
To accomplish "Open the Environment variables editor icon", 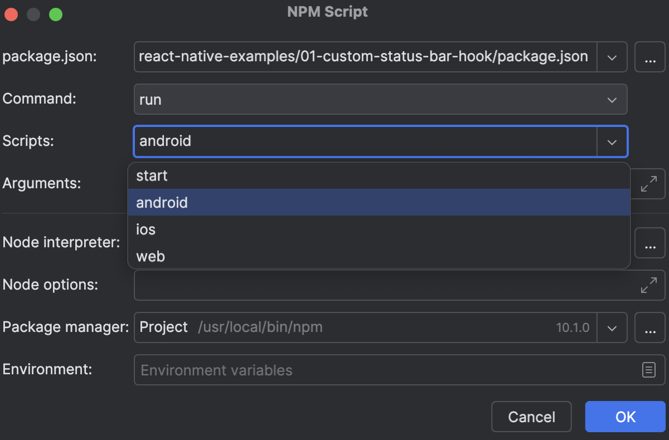I will (x=649, y=370).
